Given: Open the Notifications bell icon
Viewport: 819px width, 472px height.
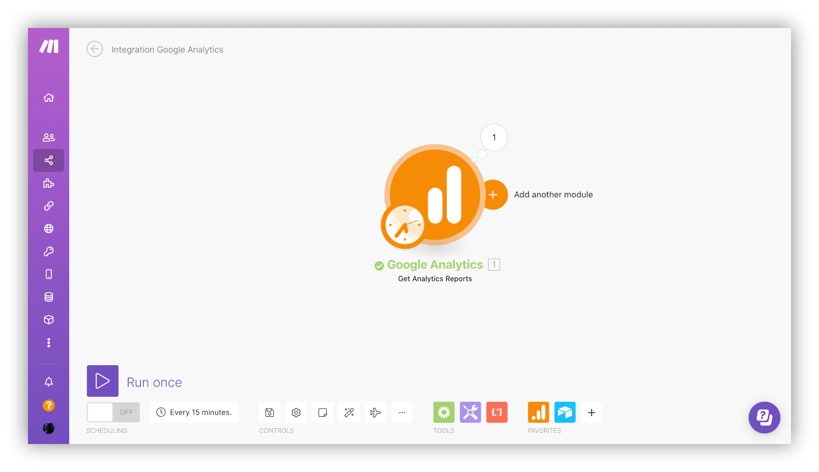Looking at the screenshot, I should point(49,382).
